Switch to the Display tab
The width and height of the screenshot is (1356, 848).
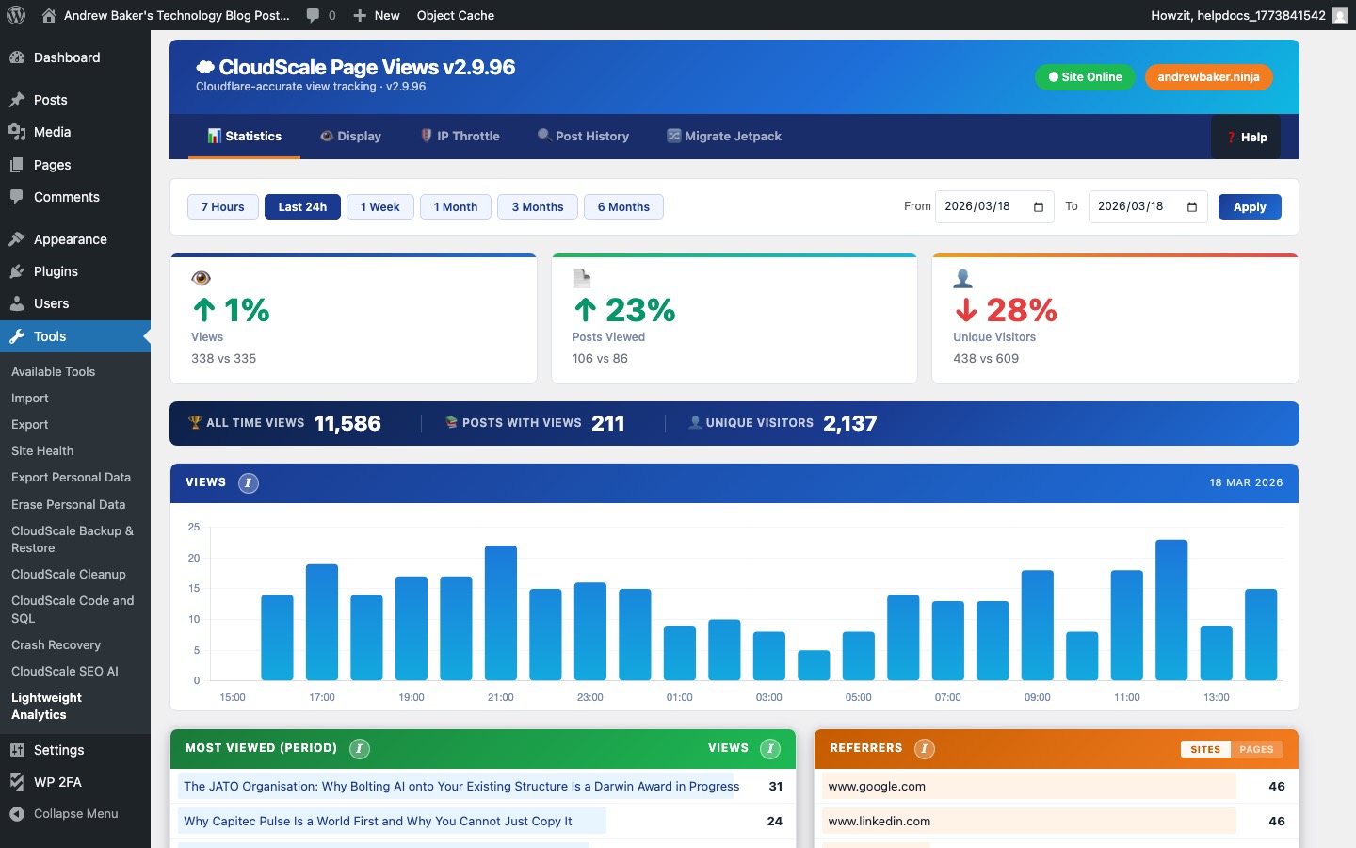click(x=350, y=136)
